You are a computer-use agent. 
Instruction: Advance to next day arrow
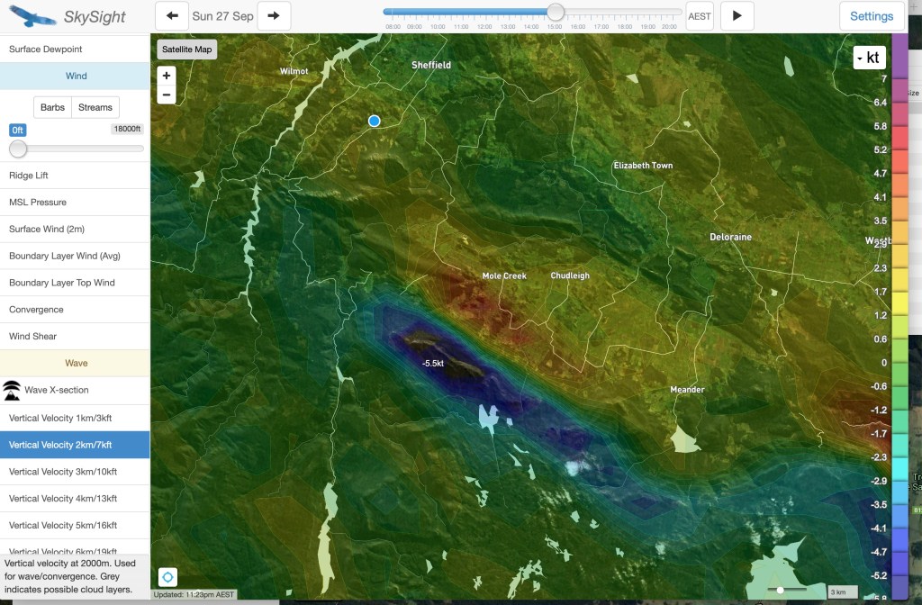click(x=274, y=15)
